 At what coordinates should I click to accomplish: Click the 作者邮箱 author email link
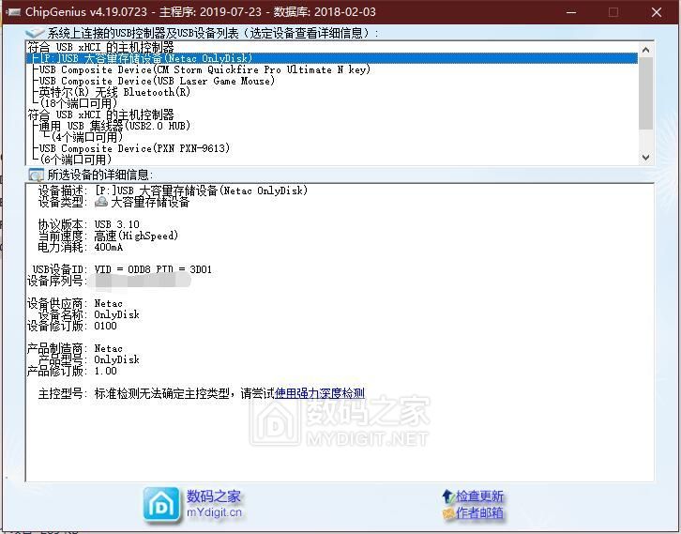click(x=479, y=513)
